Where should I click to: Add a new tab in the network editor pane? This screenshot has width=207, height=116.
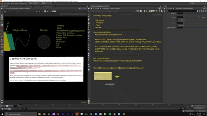[111, 6]
